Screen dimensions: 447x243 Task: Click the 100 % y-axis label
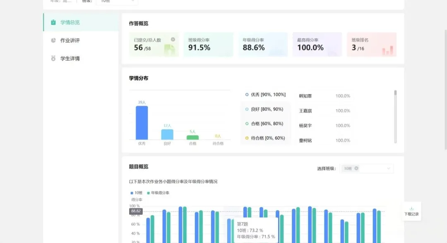135,206
